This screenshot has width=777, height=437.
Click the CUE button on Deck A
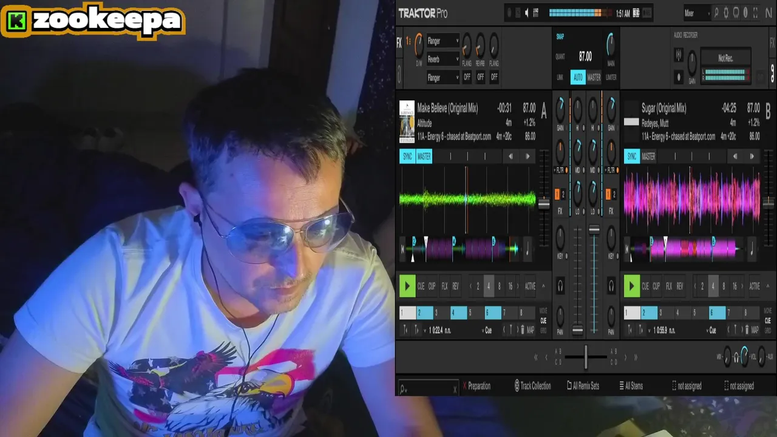[421, 286]
